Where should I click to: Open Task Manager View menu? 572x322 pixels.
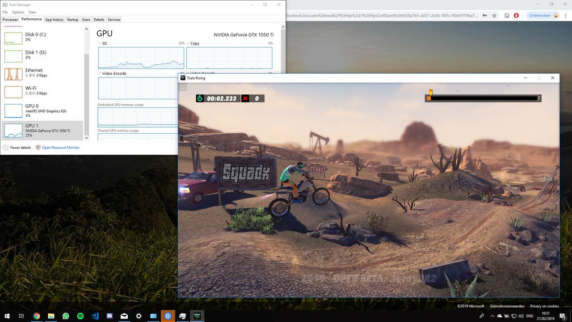click(32, 12)
